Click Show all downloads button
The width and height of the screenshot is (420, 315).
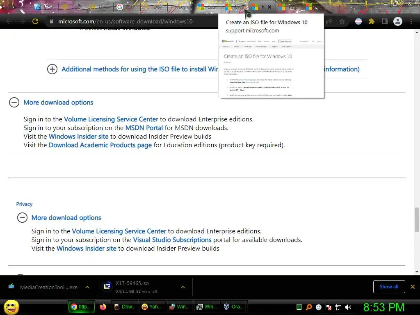pyautogui.click(x=389, y=287)
